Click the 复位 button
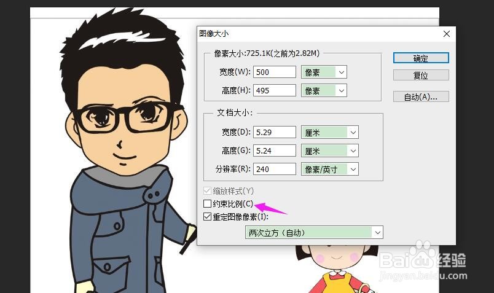This screenshot has height=293, width=494. point(421,76)
